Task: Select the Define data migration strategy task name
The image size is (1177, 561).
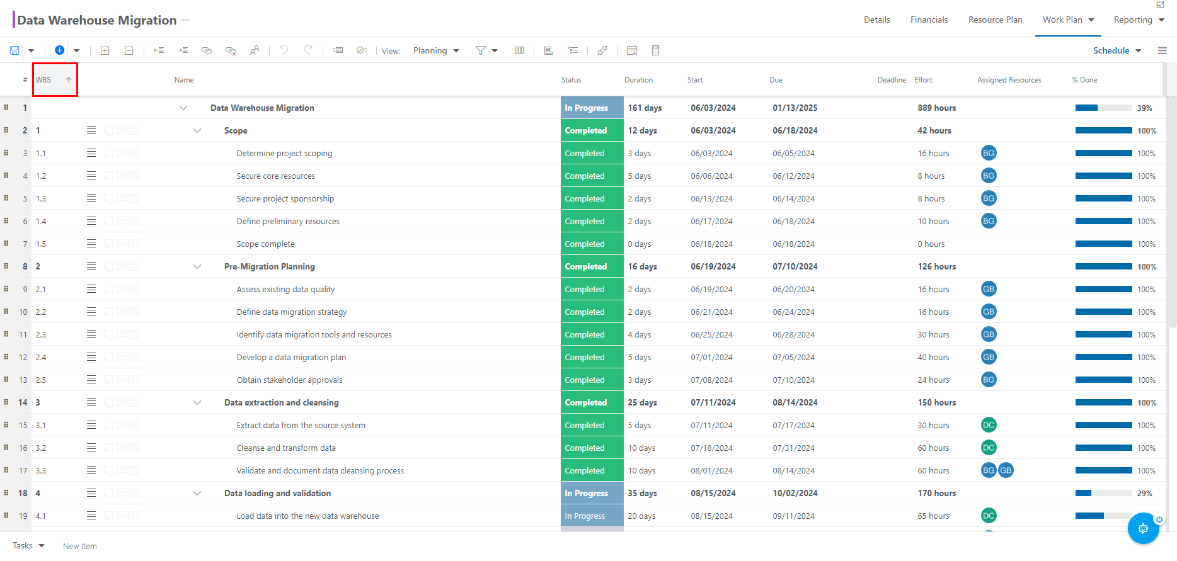Action: tap(292, 312)
